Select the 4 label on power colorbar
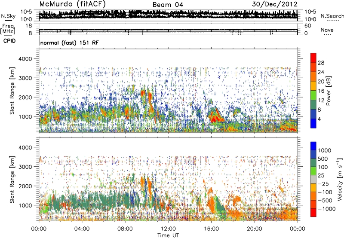 319,119
